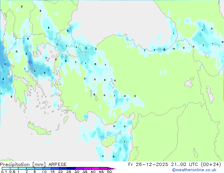Choose the magenta 40 to 45 mm swatch

tap(96, 168)
